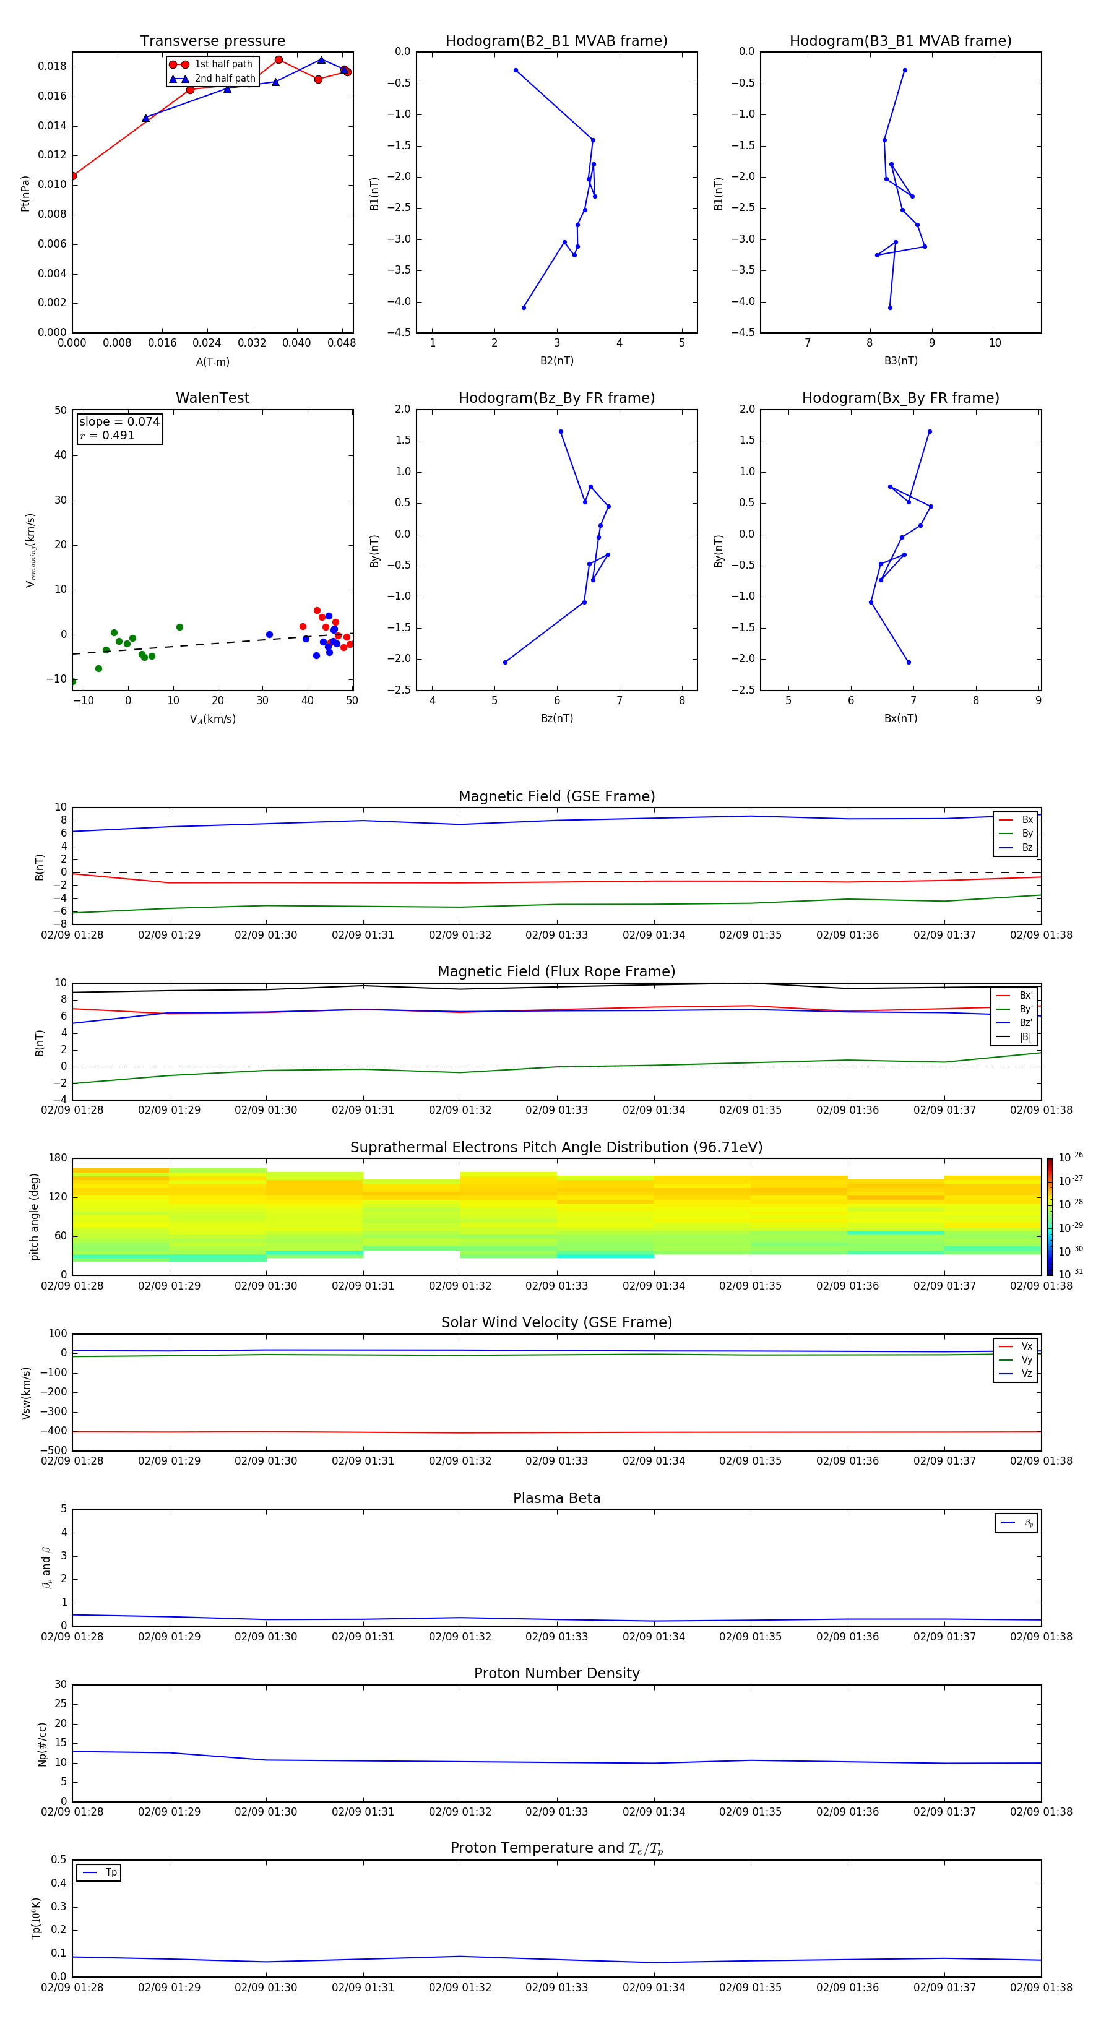Click the 'Proton Number Density' title
This screenshot has width=1114, height=2042.
[556, 1673]
